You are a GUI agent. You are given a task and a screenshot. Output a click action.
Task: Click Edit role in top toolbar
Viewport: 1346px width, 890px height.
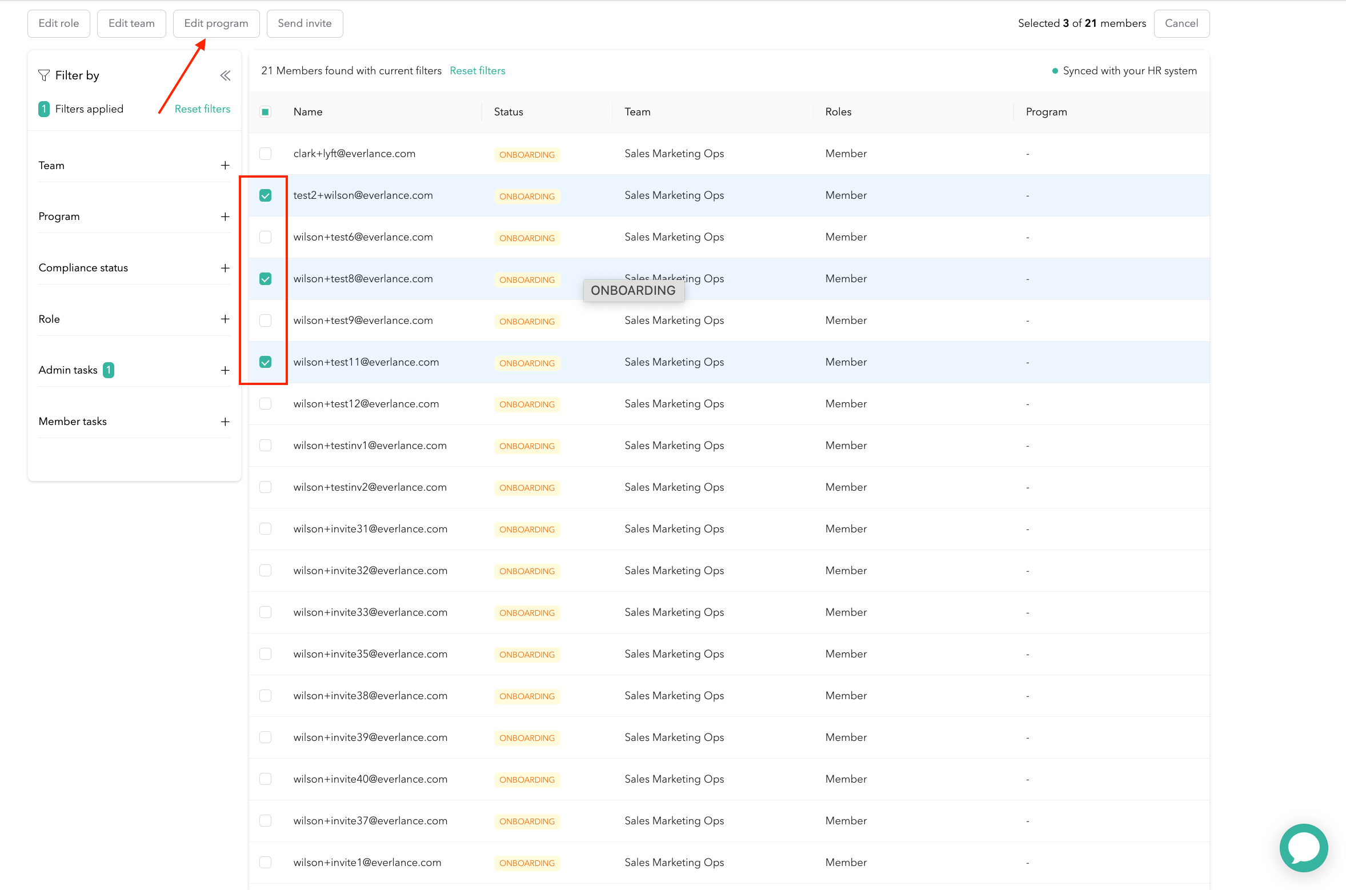pos(59,23)
